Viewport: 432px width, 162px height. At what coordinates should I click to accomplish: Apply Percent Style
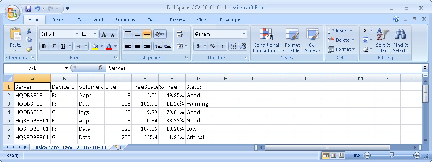[x=212, y=46]
